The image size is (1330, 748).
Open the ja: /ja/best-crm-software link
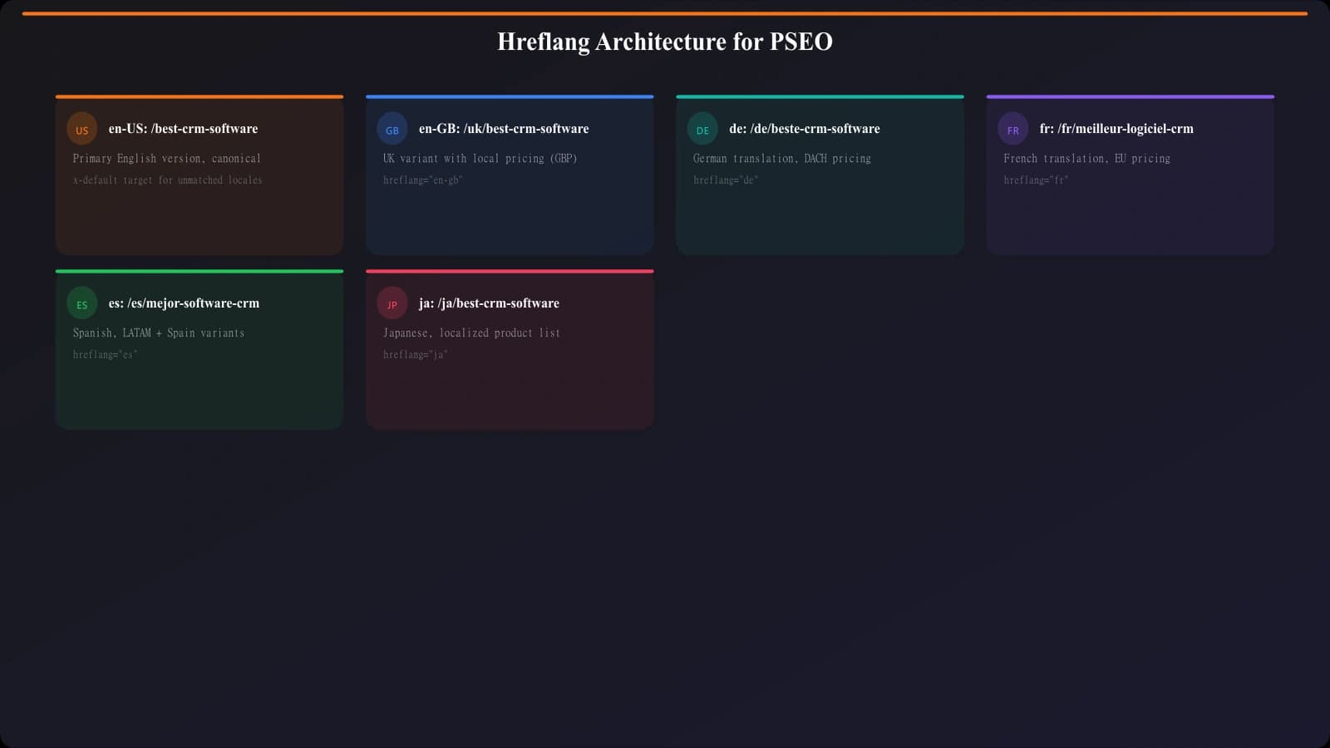[489, 303]
